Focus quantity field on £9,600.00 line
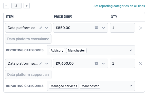Image resolution: width=148 pixels, height=96 pixels. 122,63
